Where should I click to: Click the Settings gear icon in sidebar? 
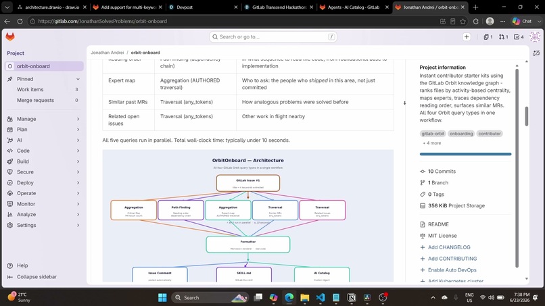(10, 225)
